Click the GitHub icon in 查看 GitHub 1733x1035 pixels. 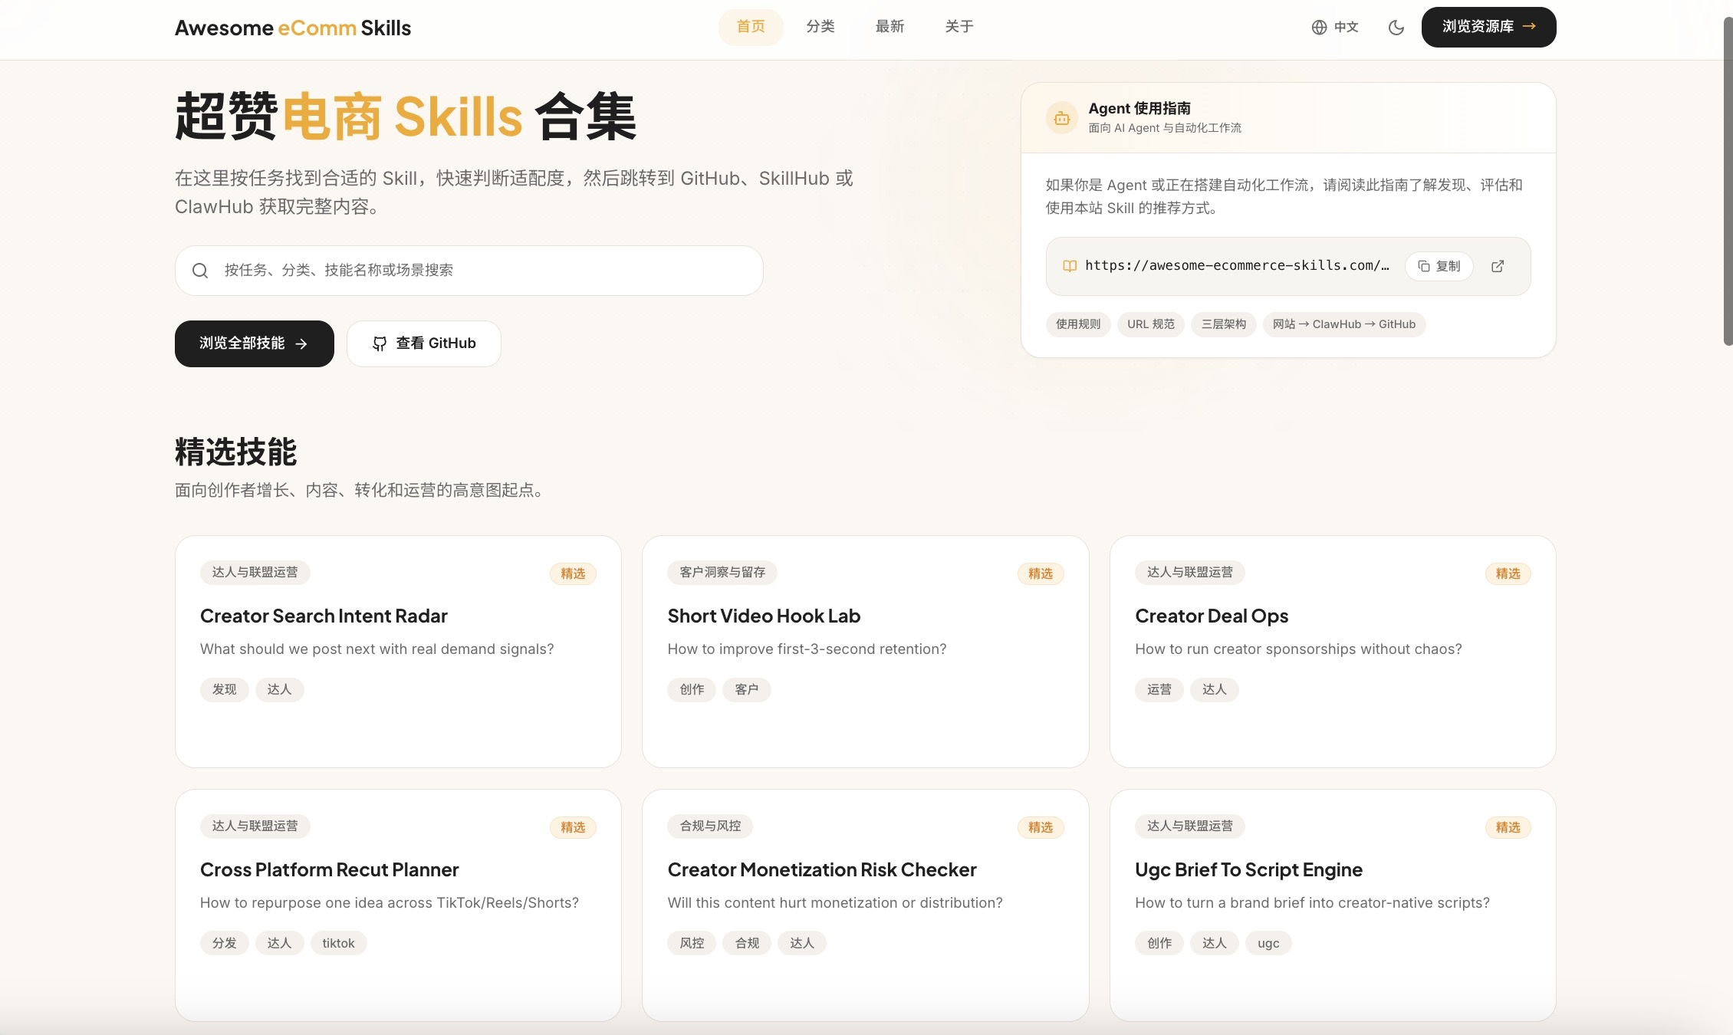(x=379, y=343)
